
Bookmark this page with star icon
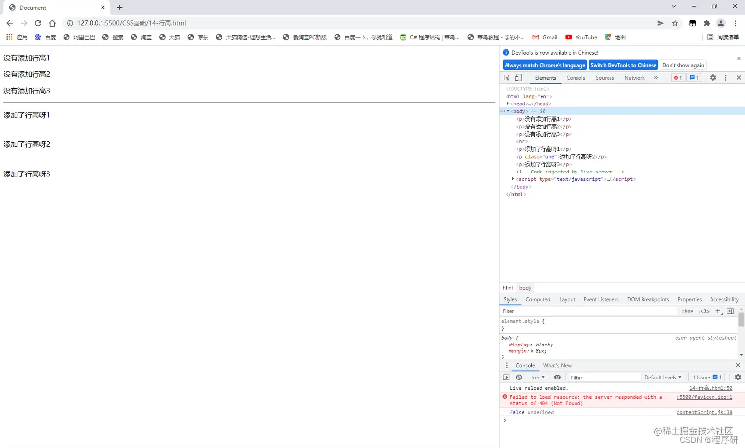(675, 23)
